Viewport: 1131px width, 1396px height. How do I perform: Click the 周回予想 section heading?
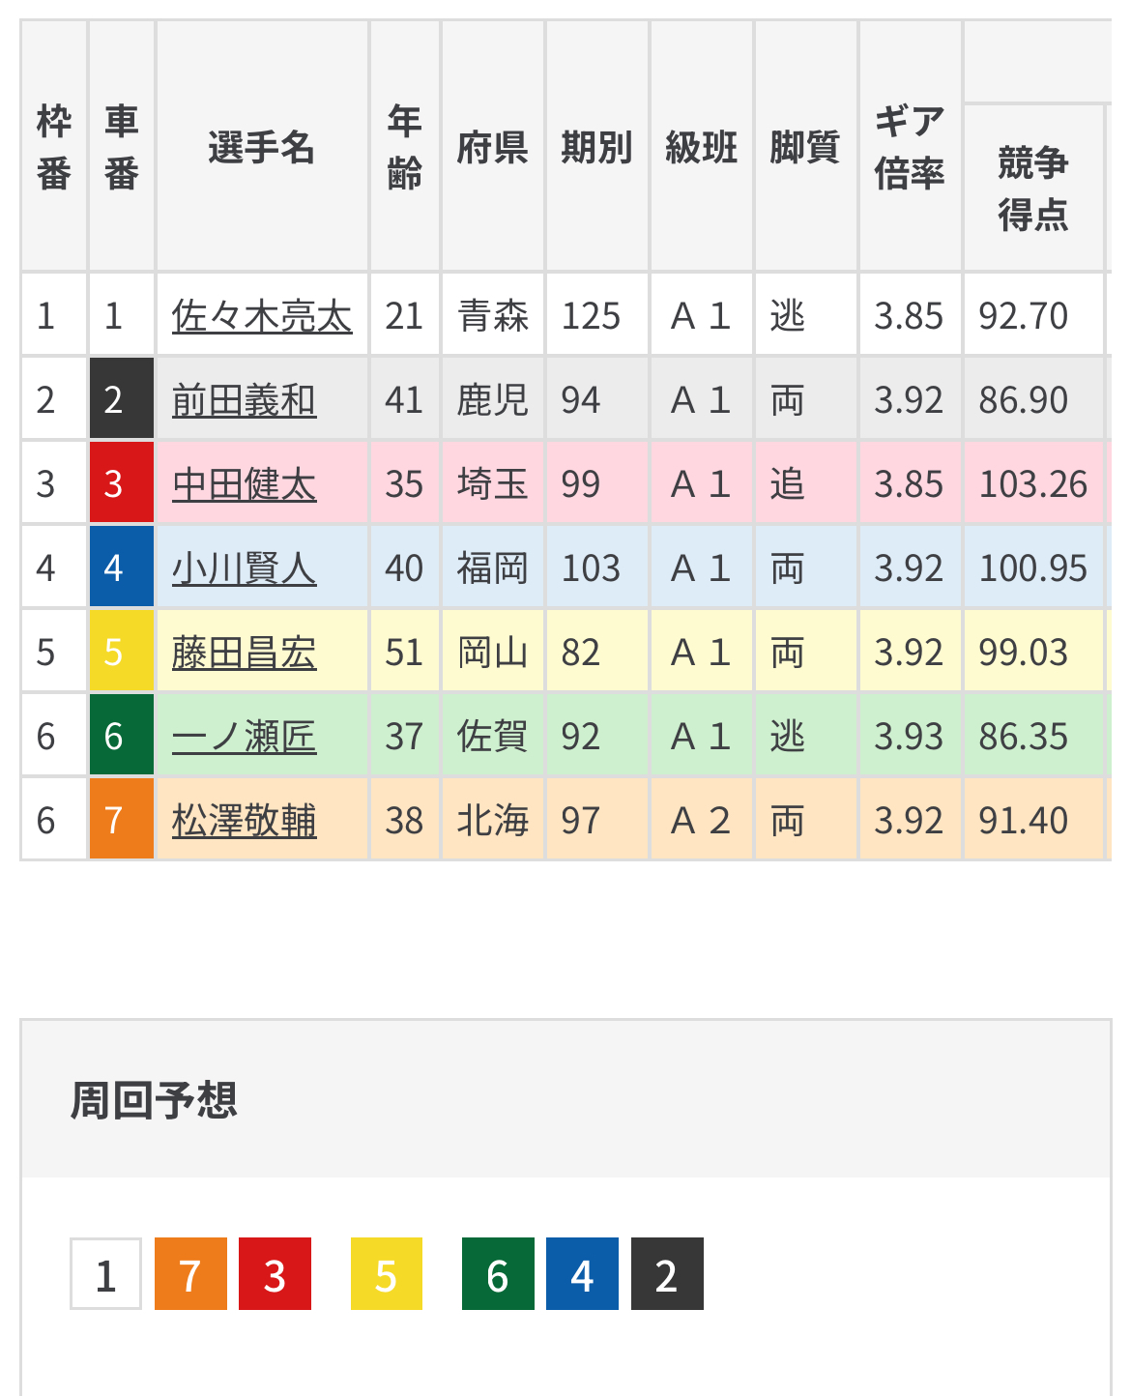pyautogui.click(x=154, y=1100)
